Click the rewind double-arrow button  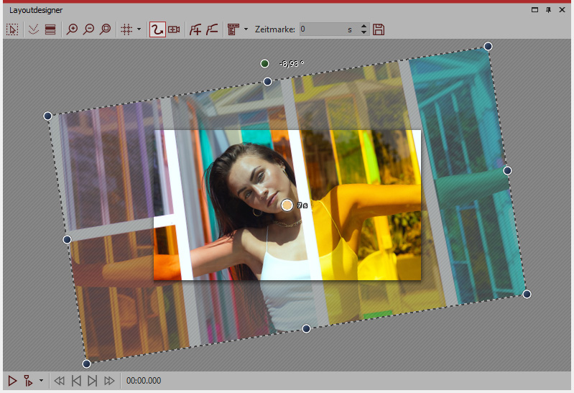(x=59, y=380)
